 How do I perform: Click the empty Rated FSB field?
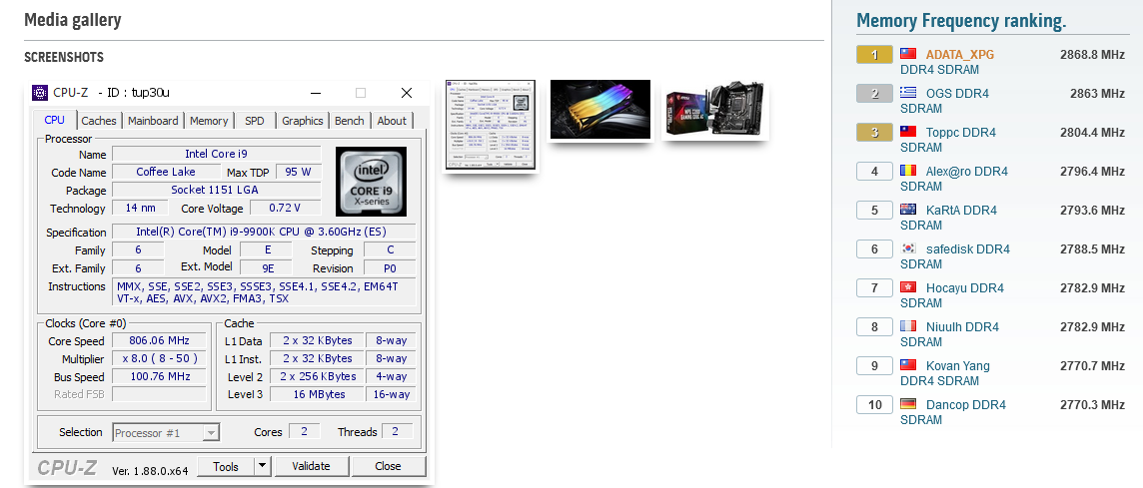pyautogui.click(x=158, y=394)
